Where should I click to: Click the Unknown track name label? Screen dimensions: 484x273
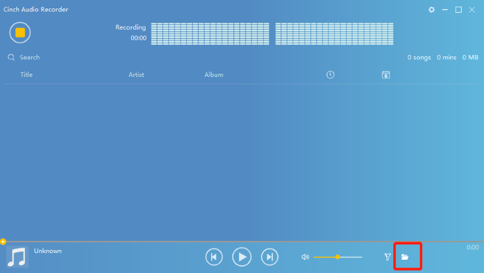pyautogui.click(x=48, y=251)
